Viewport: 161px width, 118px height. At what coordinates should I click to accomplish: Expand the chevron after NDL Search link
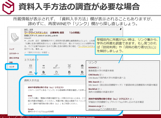[x=103, y=82]
